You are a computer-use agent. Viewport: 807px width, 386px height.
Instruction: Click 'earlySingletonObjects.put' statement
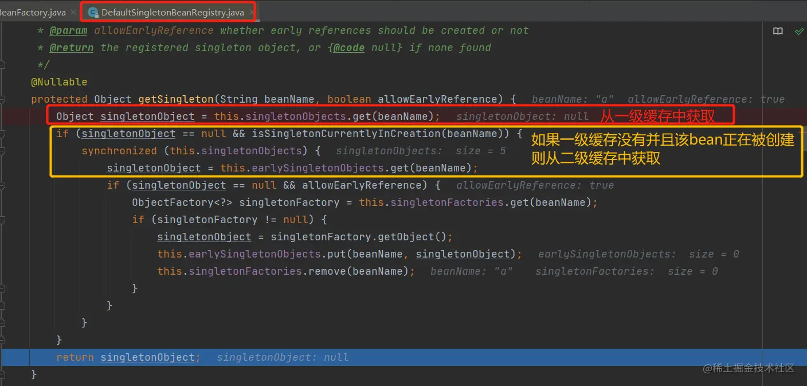(340, 254)
